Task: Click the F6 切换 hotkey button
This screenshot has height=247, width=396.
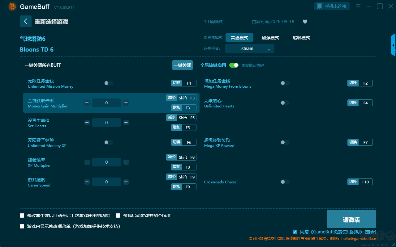Action: pyautogui.click(x=184, y=142)
